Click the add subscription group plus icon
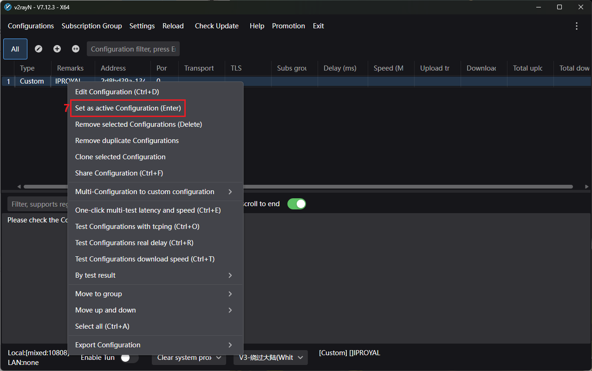The image size is (592, 371). coord(57,49)
